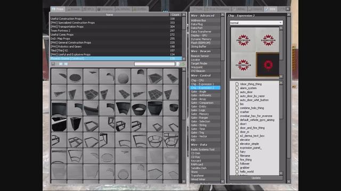Open the 'elevator_simple' expression file
The width and height of the screenshot is (341, 191).
pos(249,144)
